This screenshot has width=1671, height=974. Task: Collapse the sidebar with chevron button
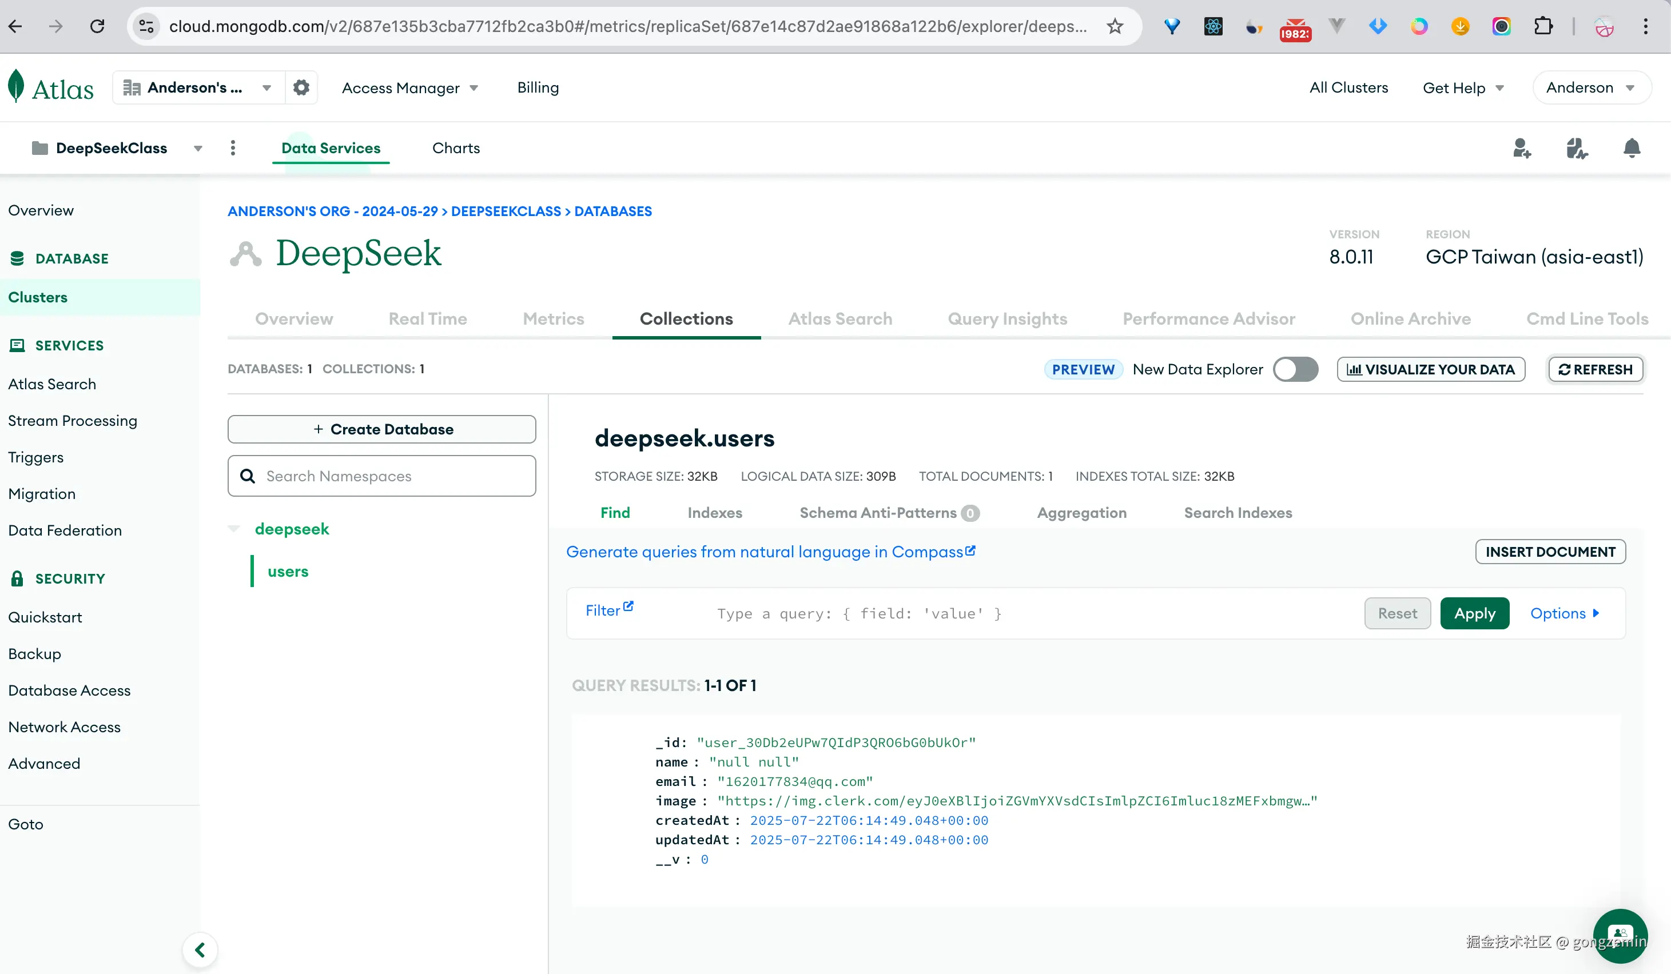200,949
